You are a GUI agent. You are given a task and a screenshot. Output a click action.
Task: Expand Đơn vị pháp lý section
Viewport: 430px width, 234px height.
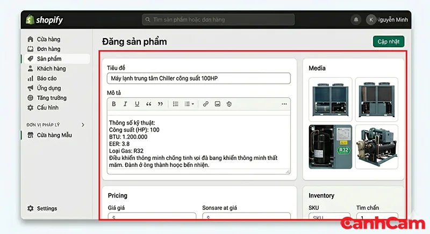tap(83, 125)
